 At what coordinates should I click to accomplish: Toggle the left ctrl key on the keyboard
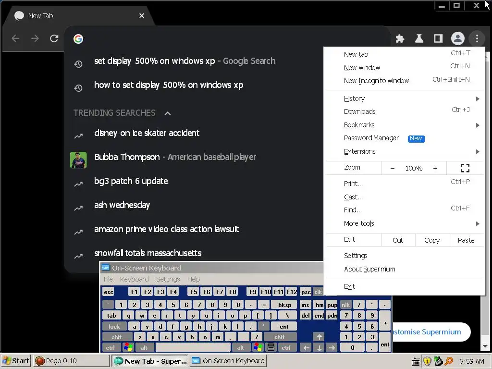(111, 348)
